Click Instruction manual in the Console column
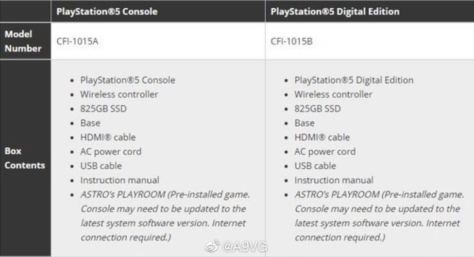The image size is (474, 257). [119, 180]
